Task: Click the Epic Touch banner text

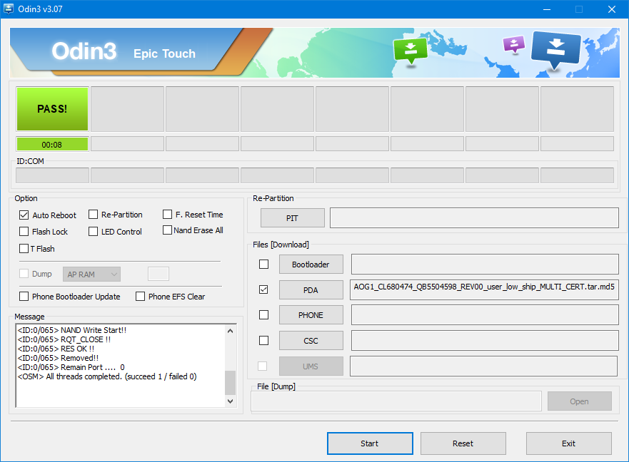Action: pyautogui.click(x=164, y=53)
